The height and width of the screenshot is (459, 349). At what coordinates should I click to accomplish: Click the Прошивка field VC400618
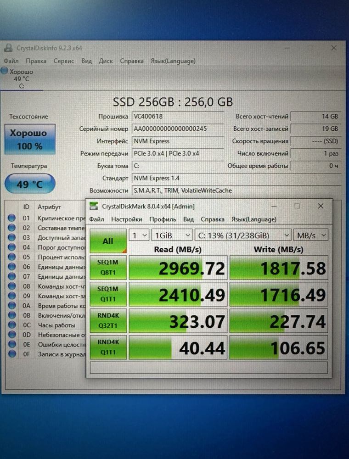pyautogui.click(x=178, y=116)
